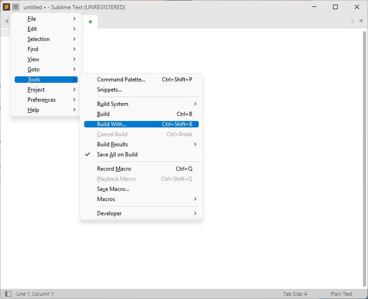Screen dimensions: 368x299
Task: Start Record Macro
Action: [141, 169]
